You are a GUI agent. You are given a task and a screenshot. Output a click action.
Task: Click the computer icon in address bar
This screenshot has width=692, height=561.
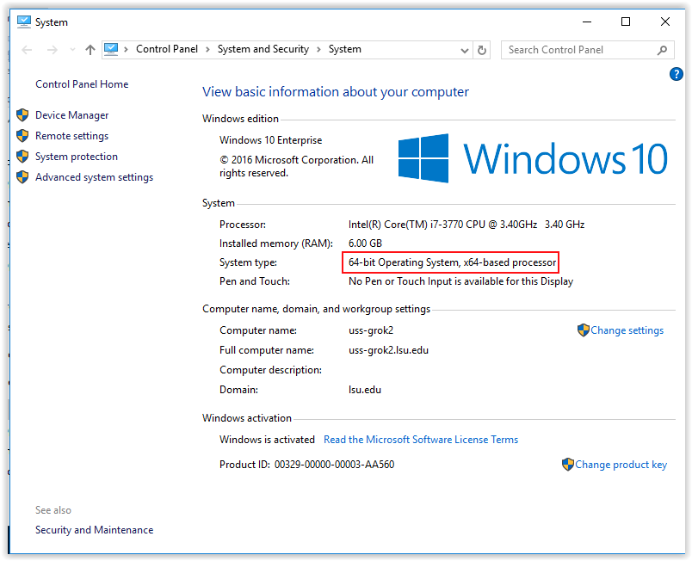[111, 49]
